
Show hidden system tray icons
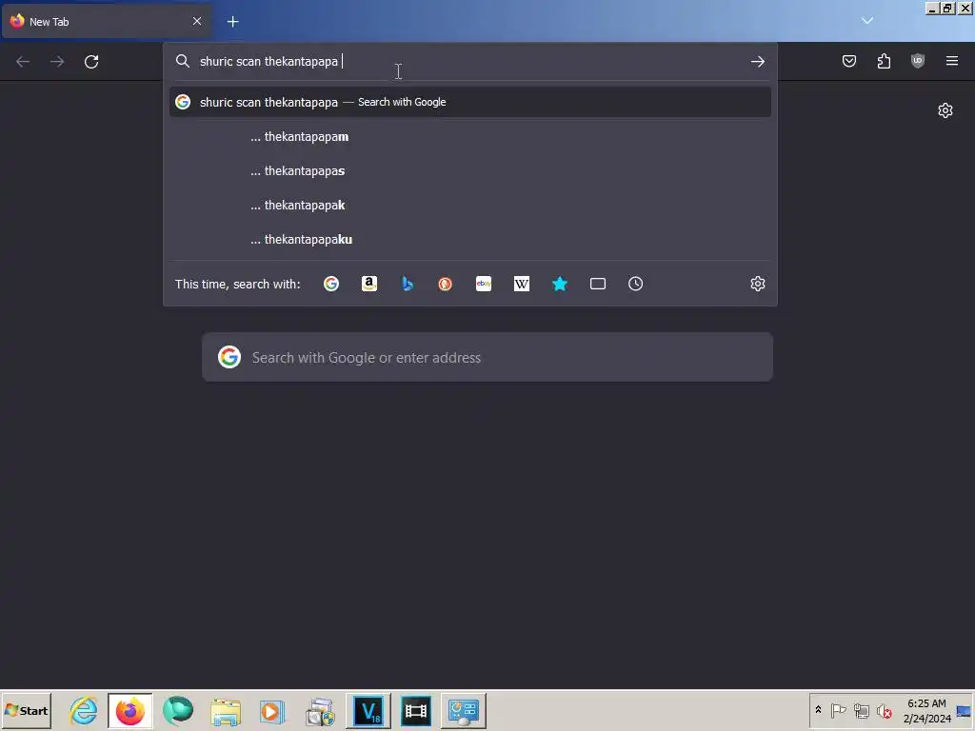click(x=818, y=710)
